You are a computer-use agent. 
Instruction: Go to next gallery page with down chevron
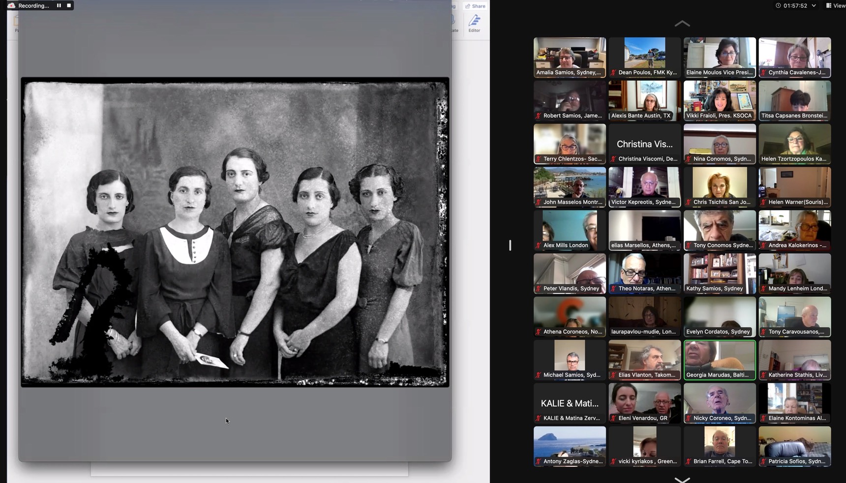click(x=682, y=479)
